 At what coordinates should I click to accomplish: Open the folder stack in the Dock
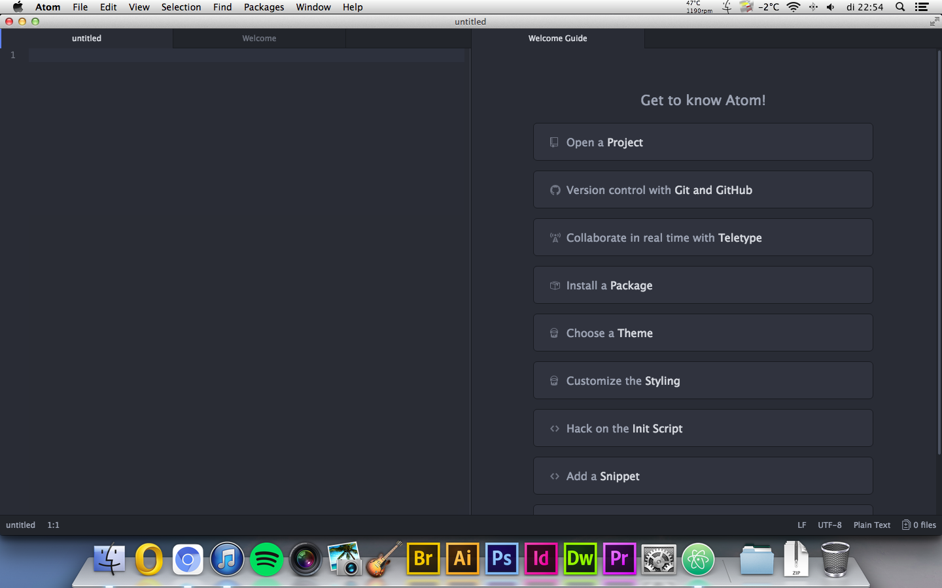click(x=757, y=560)
